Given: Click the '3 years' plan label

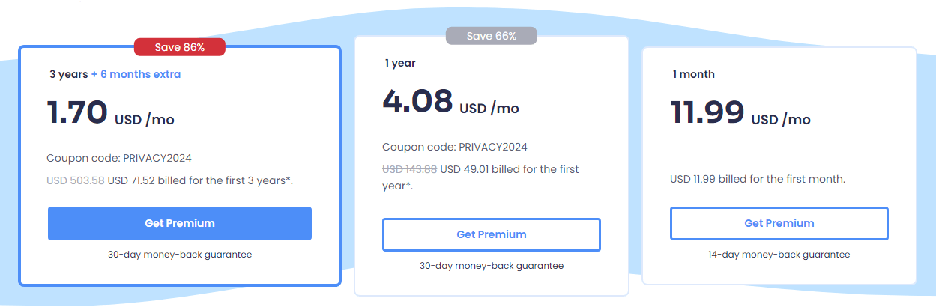Looking at the screenshot, I should tap(69, 74).
